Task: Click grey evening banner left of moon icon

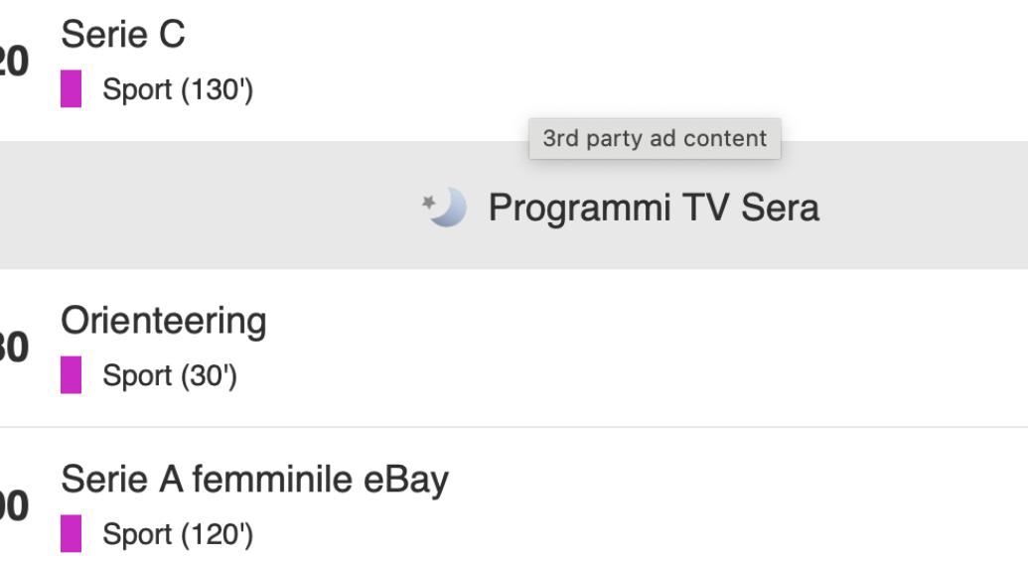Action: coord(199,207)
